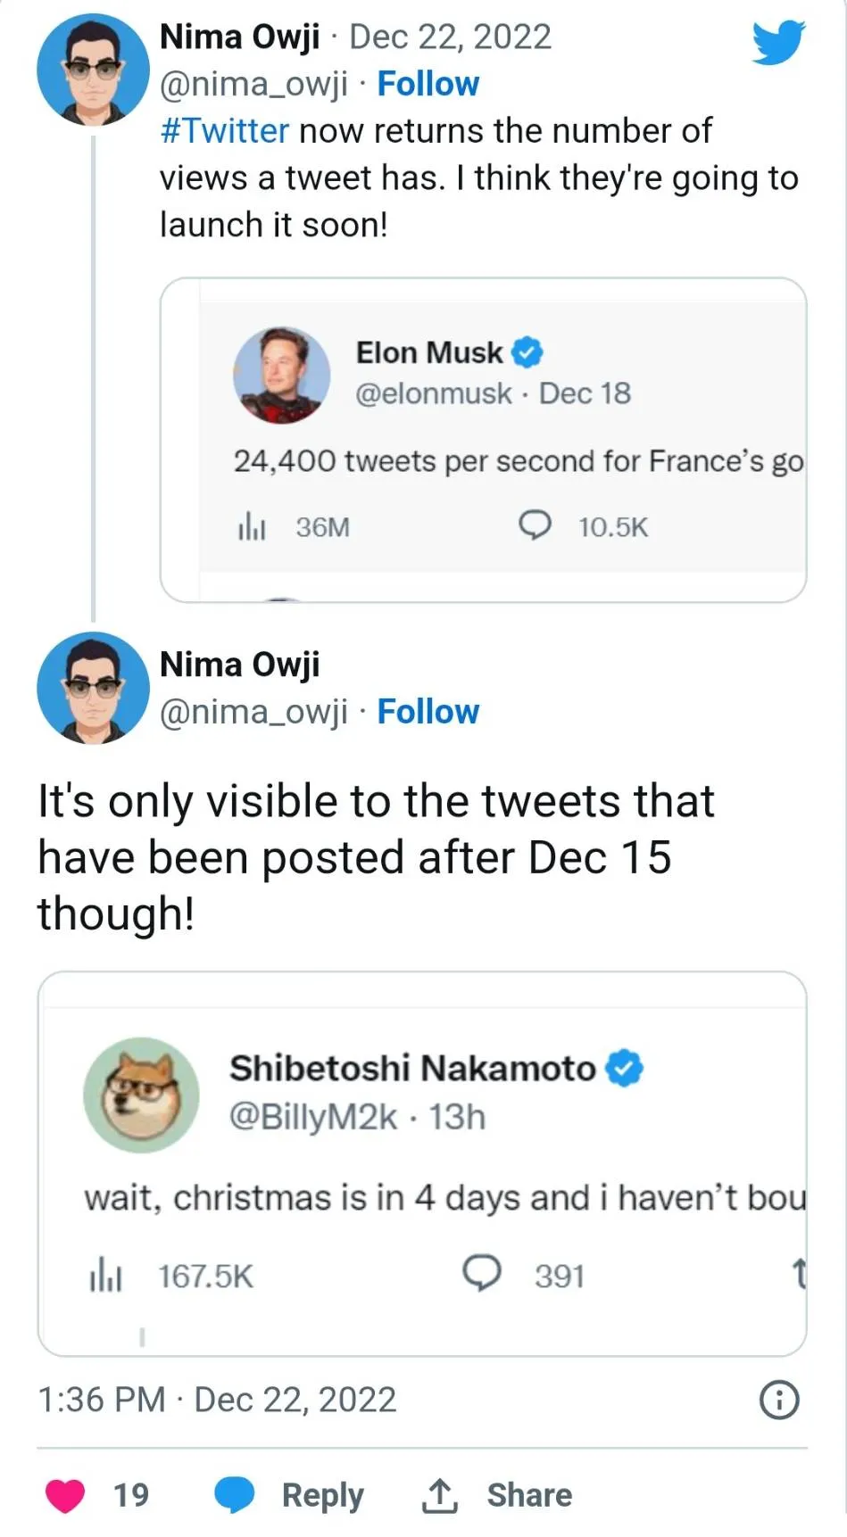847x1537 pixels.
Task: Click the Share button text
Action: (529, 1495)
